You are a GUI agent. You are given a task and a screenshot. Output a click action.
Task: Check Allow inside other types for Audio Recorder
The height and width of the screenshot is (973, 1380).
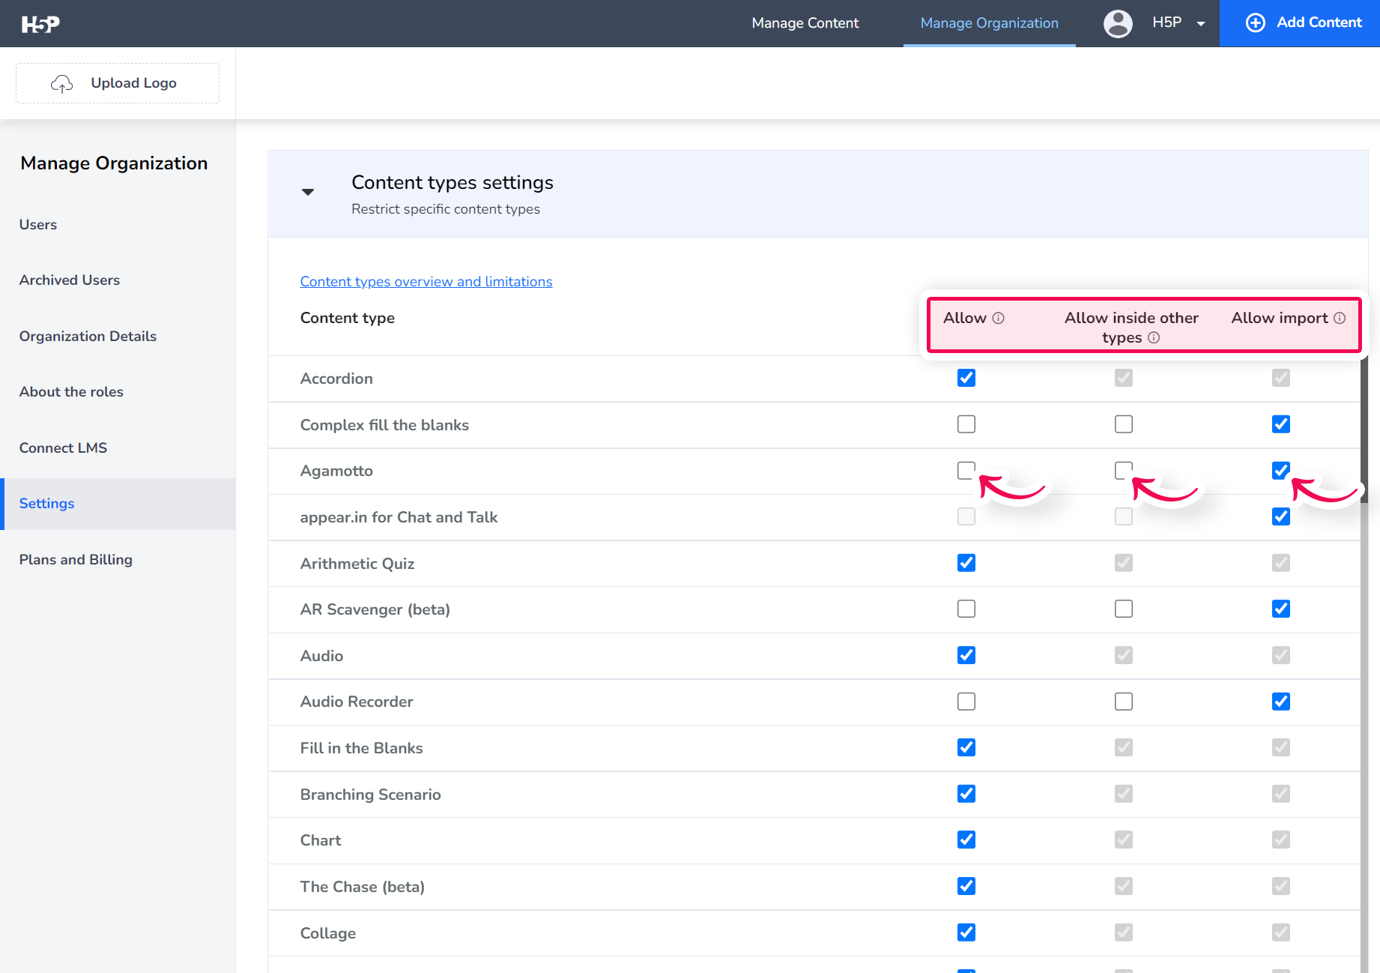point(1124,702)
